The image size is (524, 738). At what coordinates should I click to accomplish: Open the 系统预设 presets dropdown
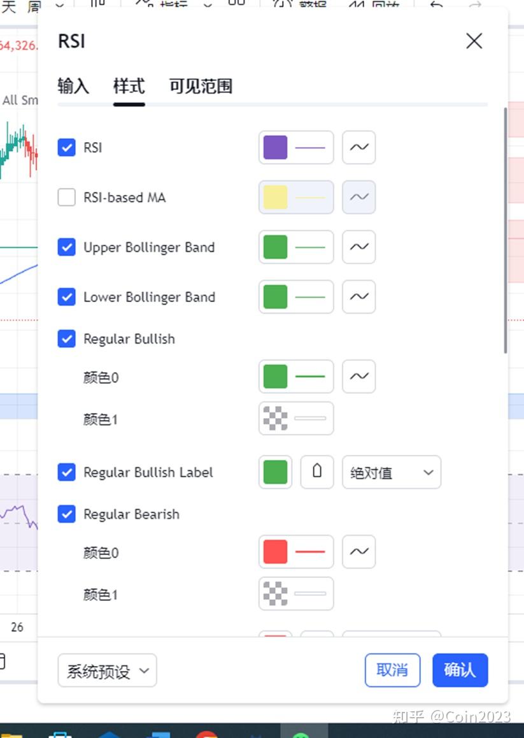click(x=106, y=670)
